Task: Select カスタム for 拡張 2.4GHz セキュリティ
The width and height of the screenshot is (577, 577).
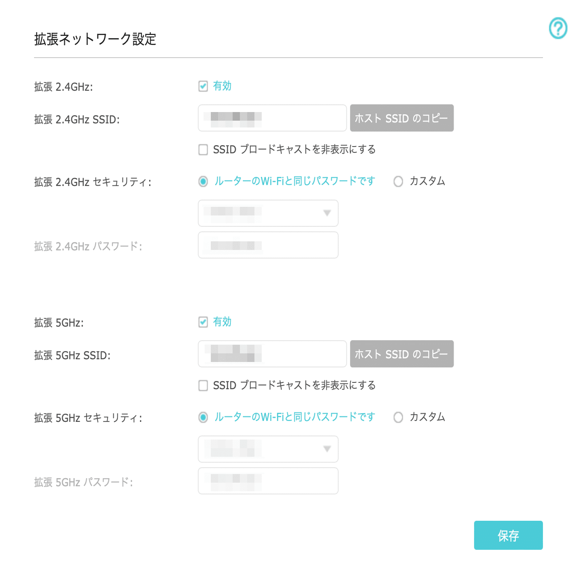Action: tap(398, 181)
